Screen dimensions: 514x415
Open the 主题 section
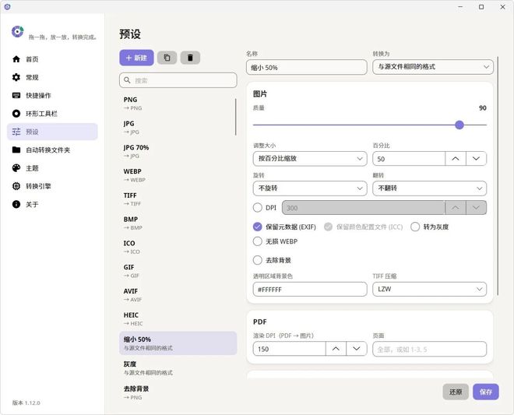click(x=52, y=168)
